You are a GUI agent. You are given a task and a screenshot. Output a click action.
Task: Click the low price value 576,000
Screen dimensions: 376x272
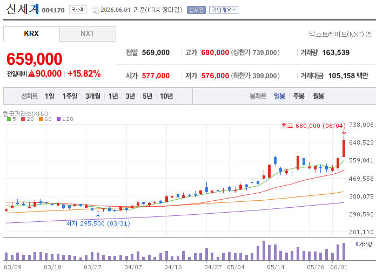tap(215, 76)
